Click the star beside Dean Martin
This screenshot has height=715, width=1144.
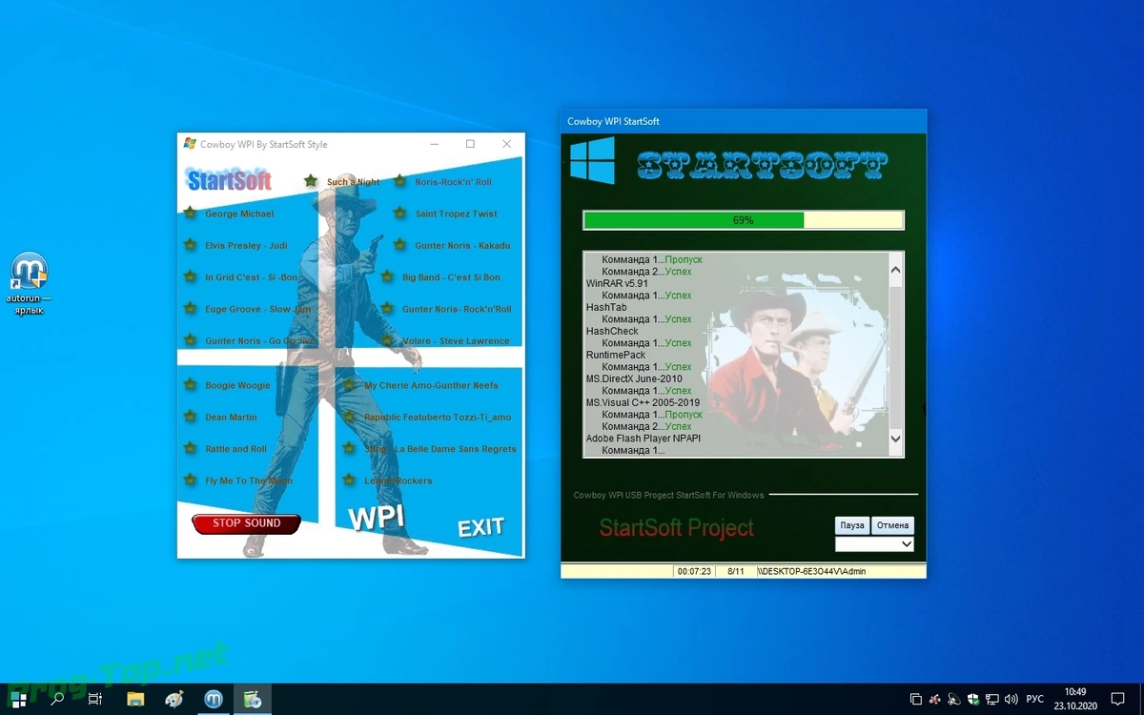[190, 417]
